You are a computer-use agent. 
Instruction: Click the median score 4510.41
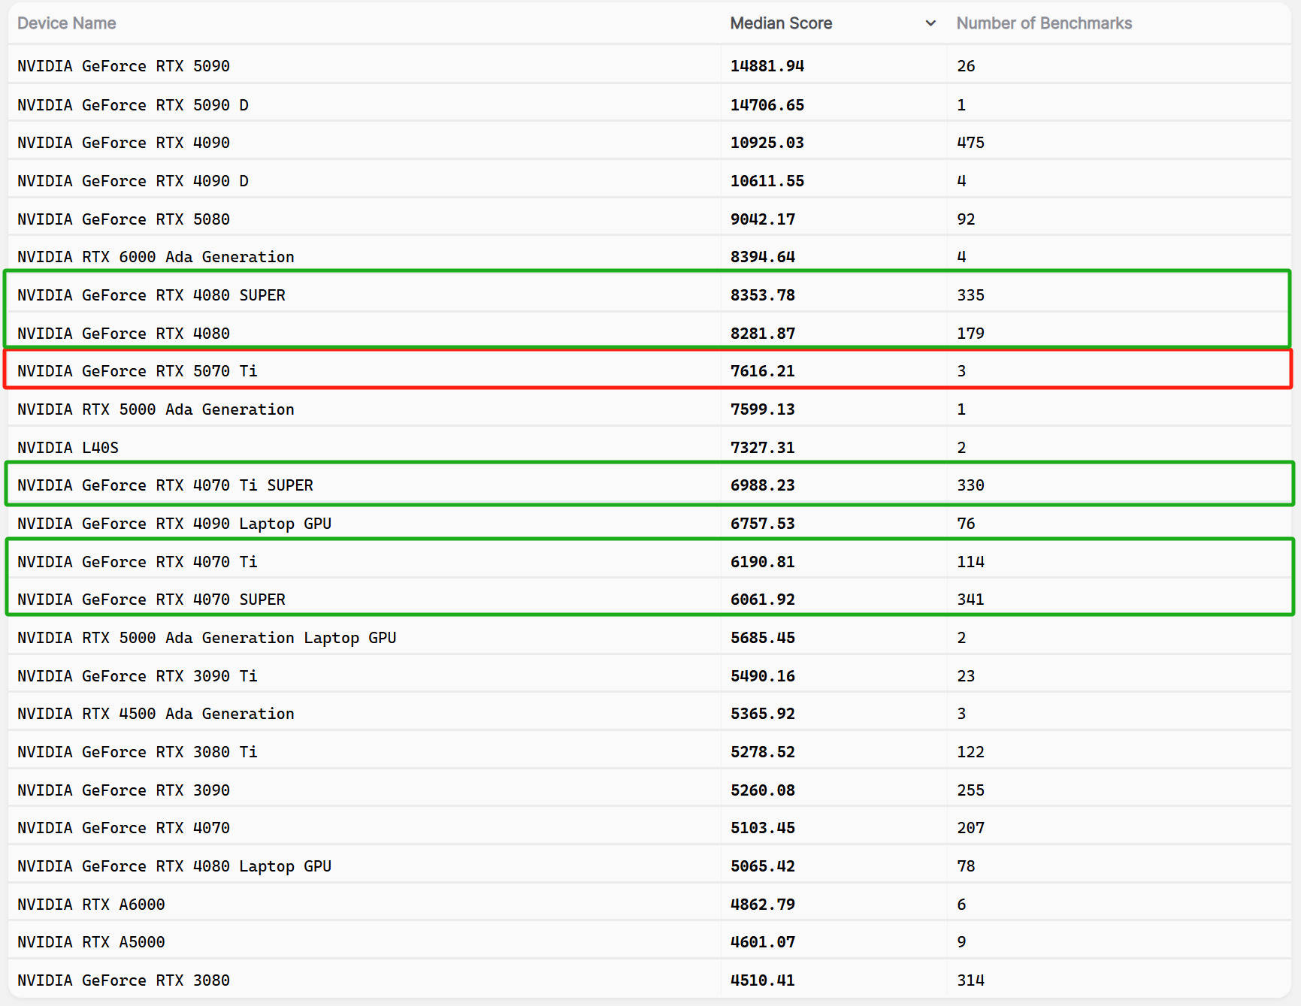pos(763,980)
